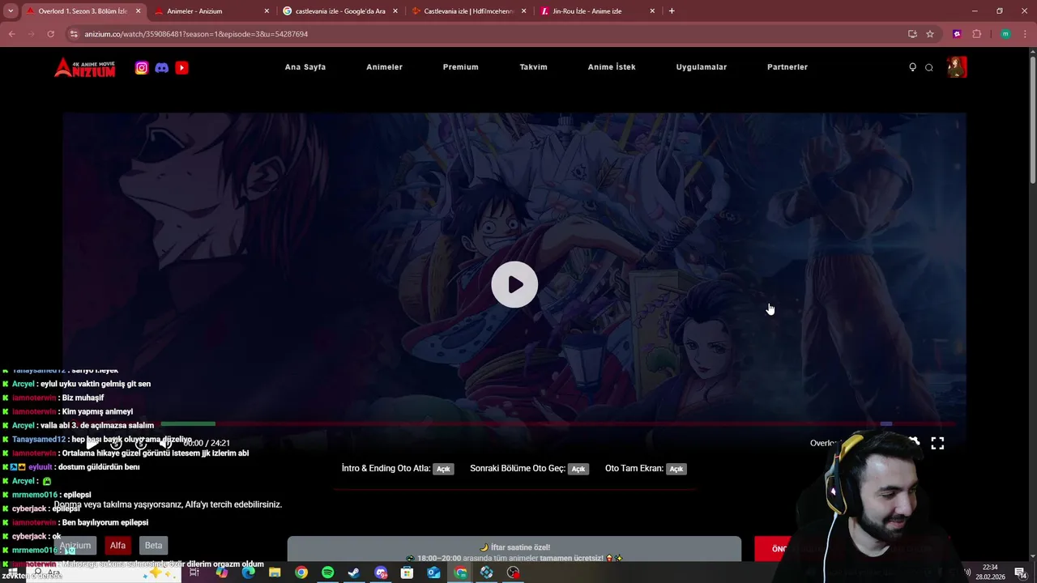The image size is (1037, 583).
Task: Open Microsoft Store from the taskbar
Action: coord(407,572)
